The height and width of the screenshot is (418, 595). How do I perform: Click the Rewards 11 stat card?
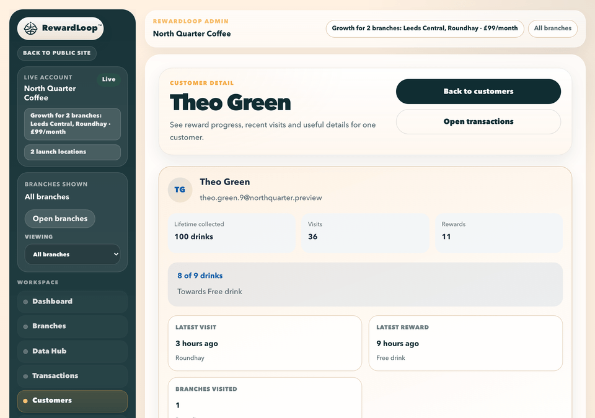pos(498,233)
